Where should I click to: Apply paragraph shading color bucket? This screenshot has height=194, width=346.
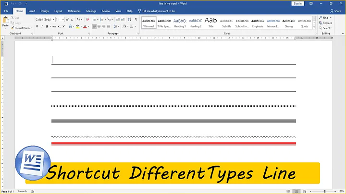(124, 26)
